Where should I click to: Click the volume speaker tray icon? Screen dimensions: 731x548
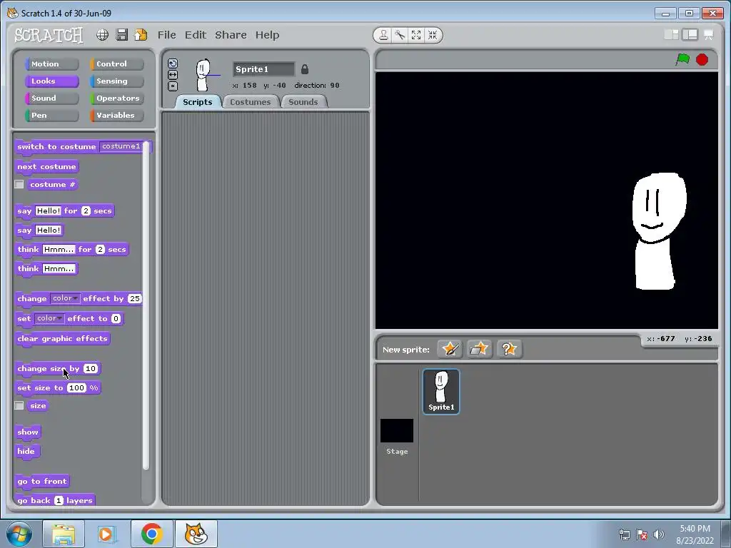658,534
